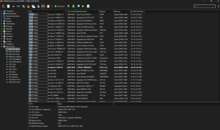
Task: Click the gauge SensorPanel icon
Action: pyautogui.click(x=48, y=6)
